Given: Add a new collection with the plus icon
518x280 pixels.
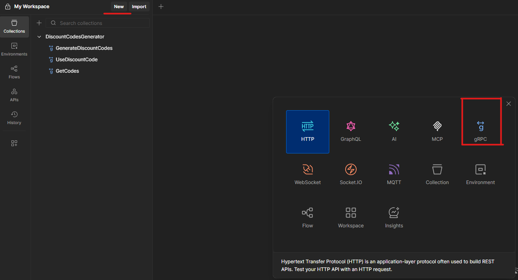Looking at the screenshot, I should pyautogui.click(x=39, y=23).
